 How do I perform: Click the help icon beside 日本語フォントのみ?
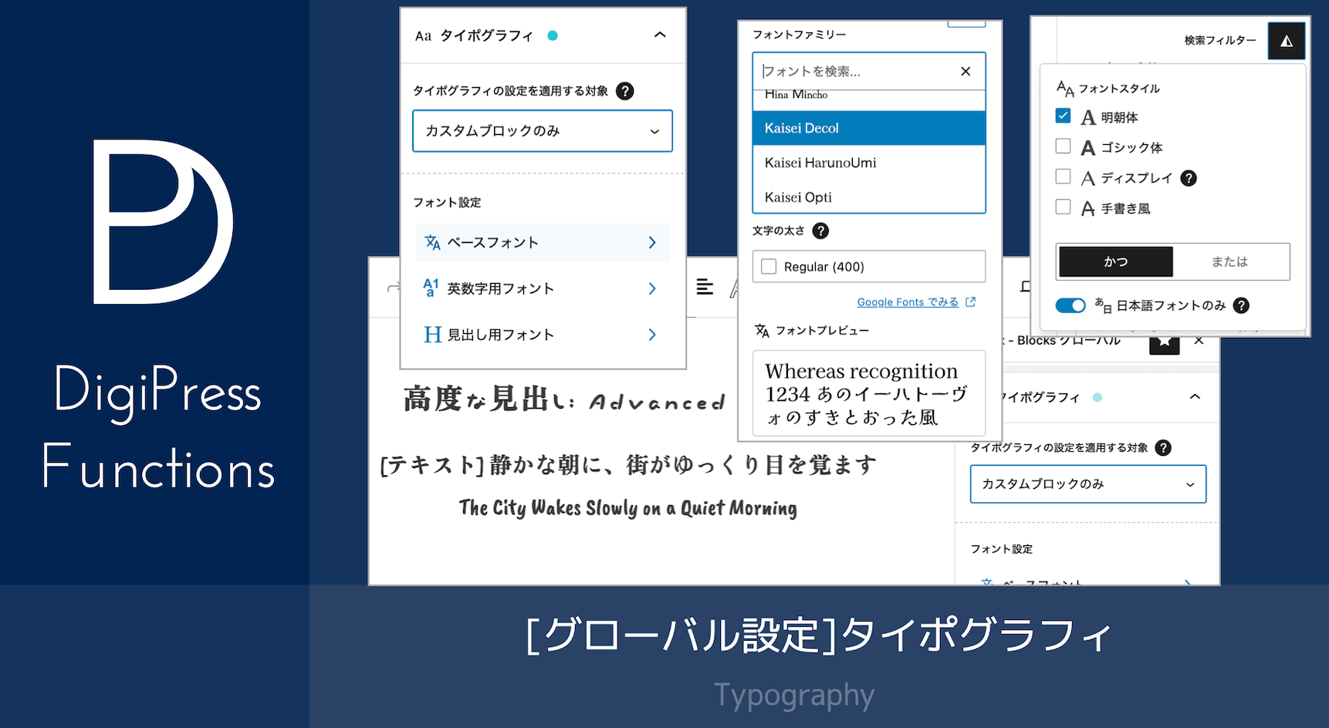1241,305
